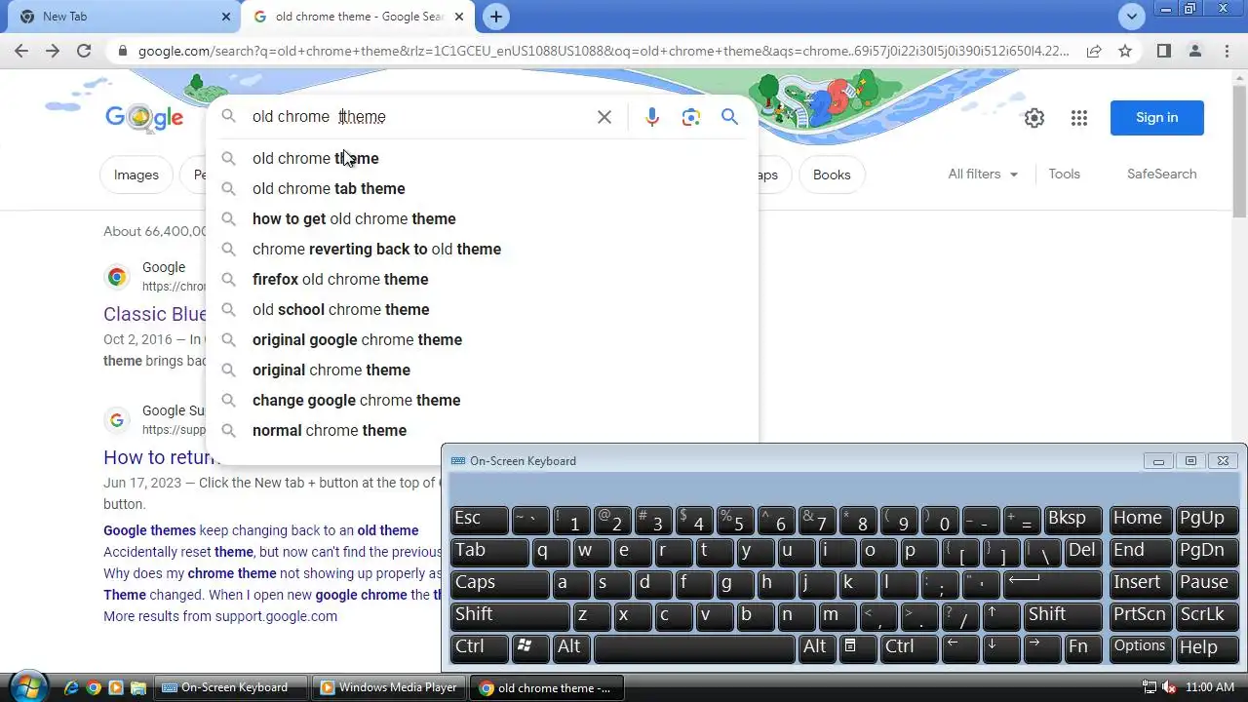Open 'Google themes keep changing back' link

pyautogui.click(x=260, y=530)
